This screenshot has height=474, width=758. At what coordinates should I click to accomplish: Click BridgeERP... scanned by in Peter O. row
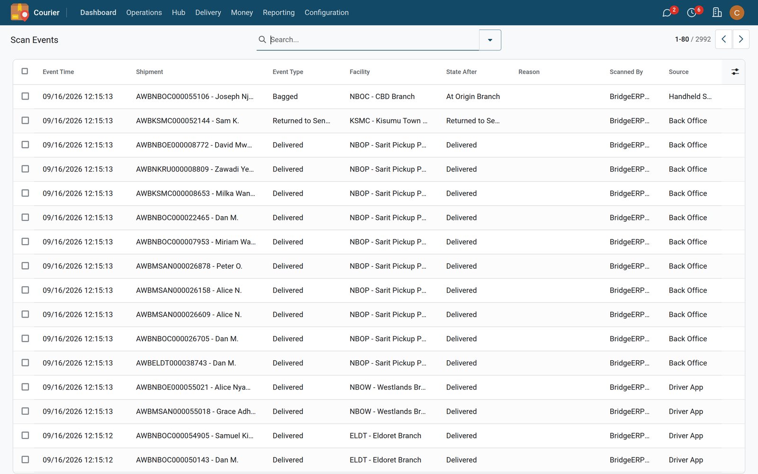click(630, 265)
